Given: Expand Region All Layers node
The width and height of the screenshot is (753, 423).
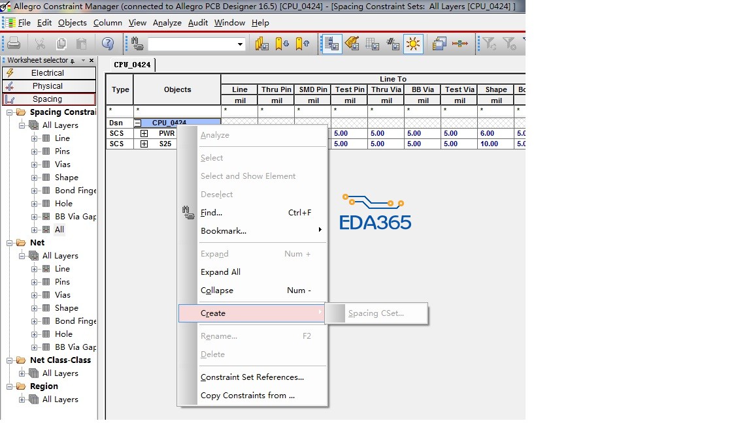Looking at the screenshot, I should pos(22,399).
